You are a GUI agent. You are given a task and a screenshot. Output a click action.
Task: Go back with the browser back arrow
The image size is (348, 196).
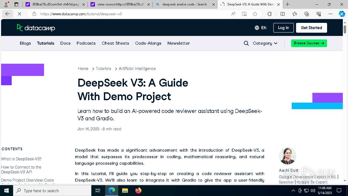8,14
